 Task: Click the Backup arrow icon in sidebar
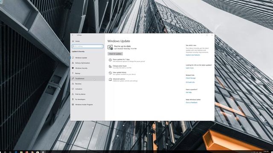point(73,73)
